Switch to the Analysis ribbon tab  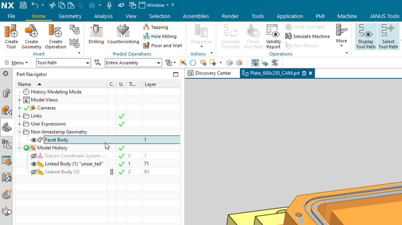[103, 16]
